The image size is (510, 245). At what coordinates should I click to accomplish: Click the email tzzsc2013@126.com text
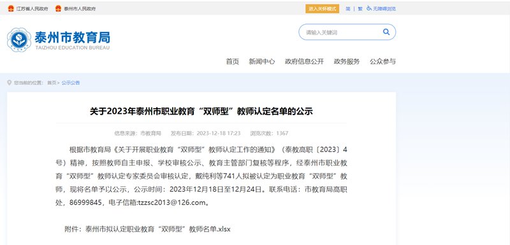click(172, 203)
